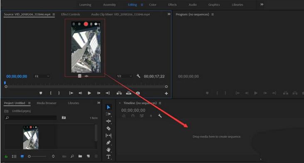Select the Razor tool
This screenshot has width=304, height=163.
click(108, 128)
